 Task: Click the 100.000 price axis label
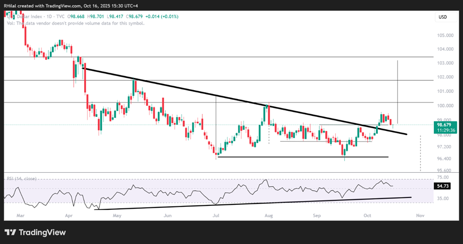[x=445, y=106]
